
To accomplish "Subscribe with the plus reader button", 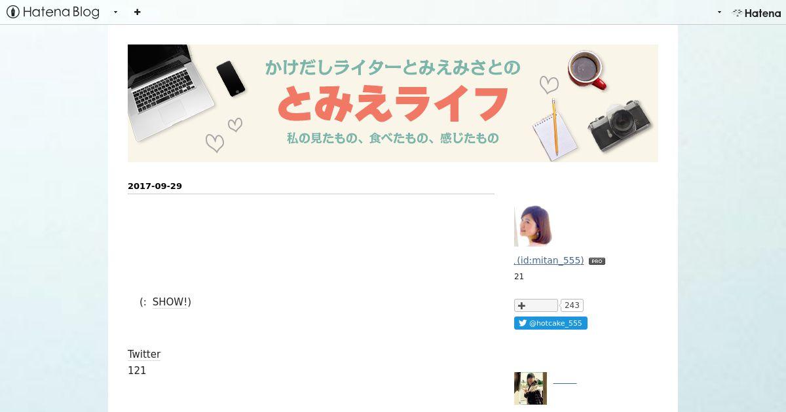I will (536, 305).
